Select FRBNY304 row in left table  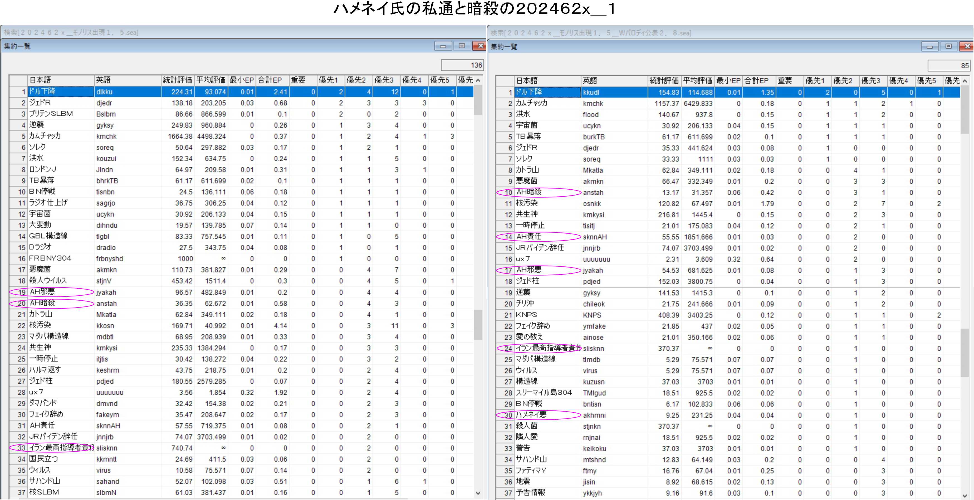(241, 259)
